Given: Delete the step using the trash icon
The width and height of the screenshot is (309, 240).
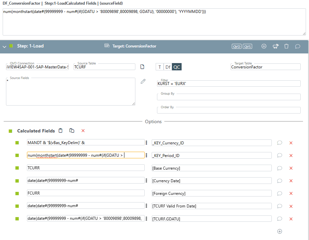Looking at the screenshot, I should 286,46.
